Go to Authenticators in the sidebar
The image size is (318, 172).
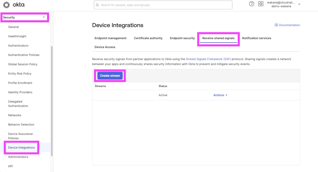pyautogui.click(x=18, y=45)
